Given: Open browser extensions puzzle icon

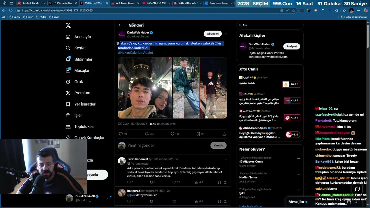Looking at the screenshot, I should click(x=337, y=10).
